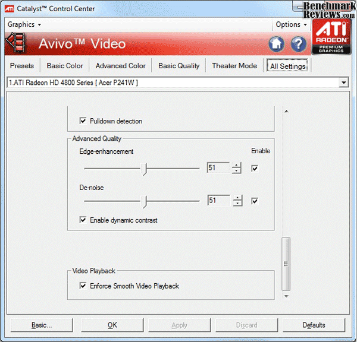The width and height of the screenshot is (357, 342).
Task: Click the scrollbar down arrow
Action: [x=286, y=296]
